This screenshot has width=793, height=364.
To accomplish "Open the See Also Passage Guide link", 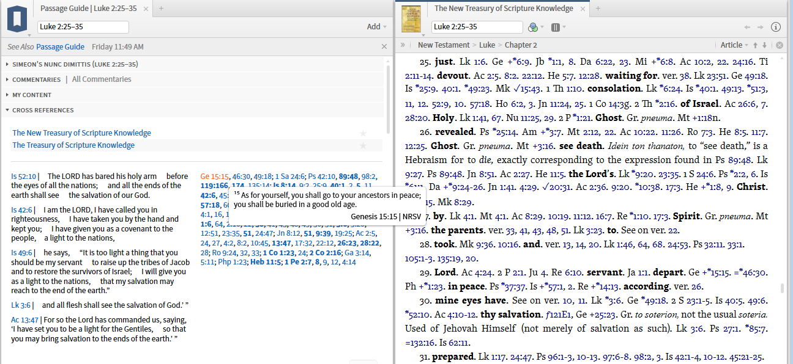I will pos(60,47).
